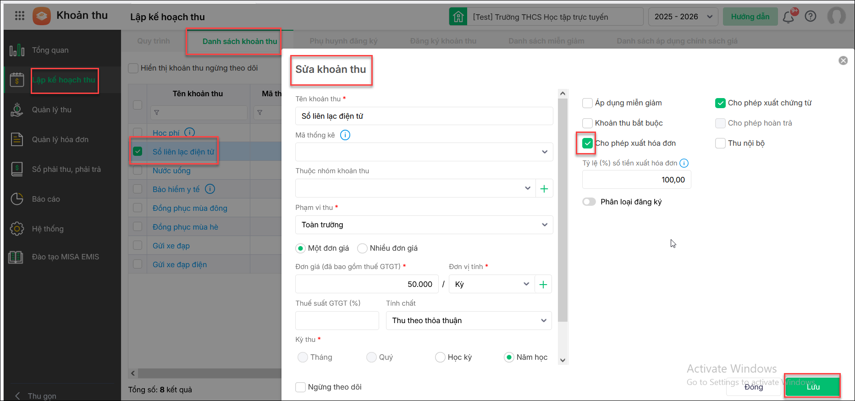This screenshot has width=855, height=401.
Task: Open Hệ thống settings from the sidebar
Action: (48, 229)
